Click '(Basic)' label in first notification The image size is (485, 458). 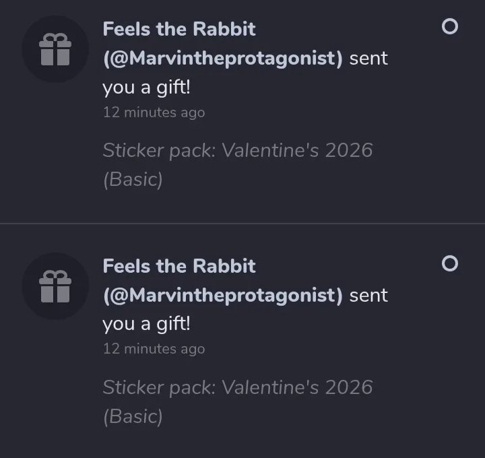pos(133,180)
